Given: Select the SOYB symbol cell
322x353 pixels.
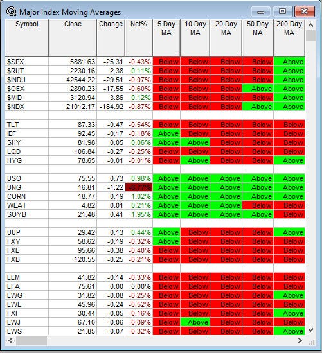Looking at the screenshot, I should click(27, 214).
